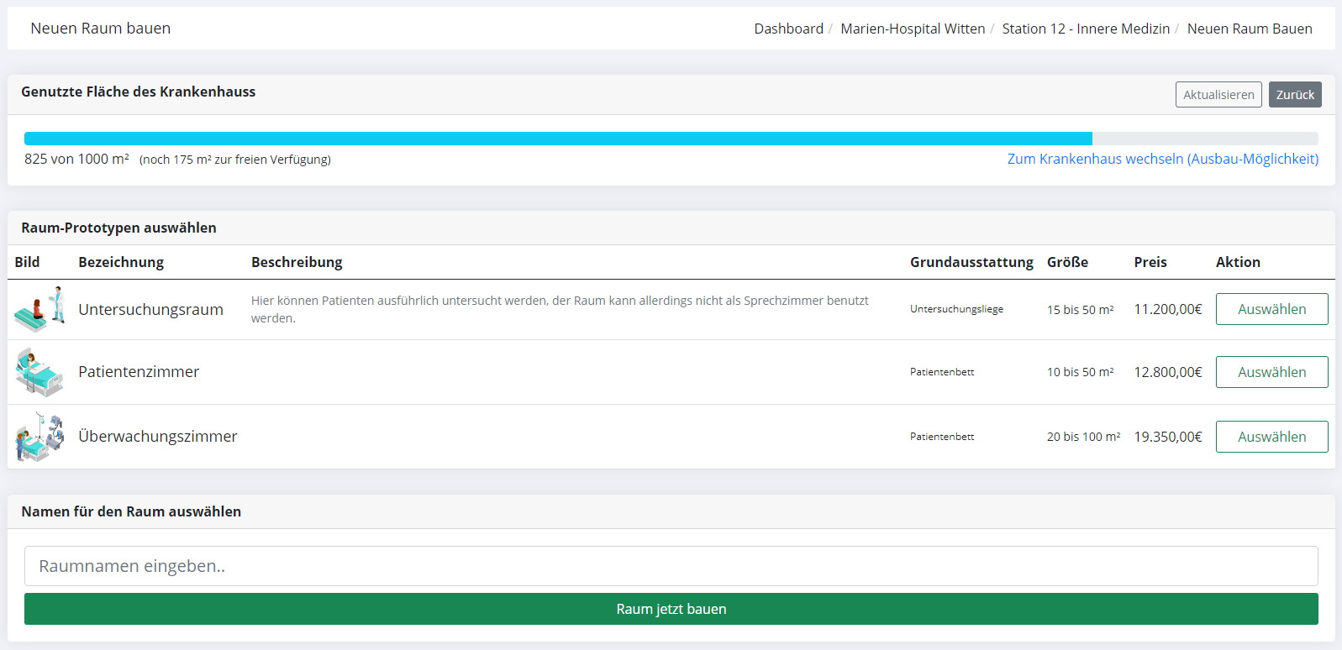The width and height of the screenshot is (1342, 650).
Task: Click the Beschreibung column header
Action: (297, 262)
